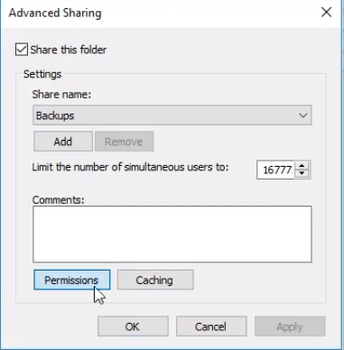Expand the Share name dropdown arrow
This screenshot has height=350, width=344.
coord(302,115)
